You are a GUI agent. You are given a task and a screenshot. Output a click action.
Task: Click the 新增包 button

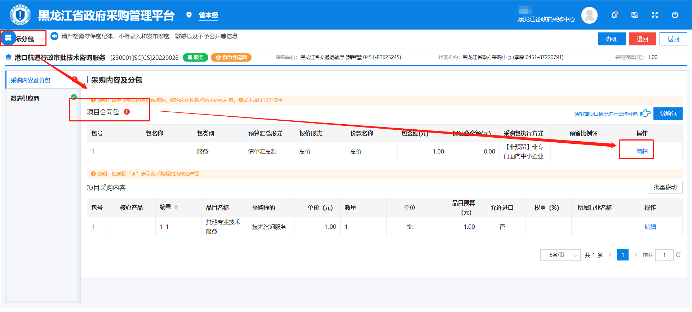click(668, 114)
